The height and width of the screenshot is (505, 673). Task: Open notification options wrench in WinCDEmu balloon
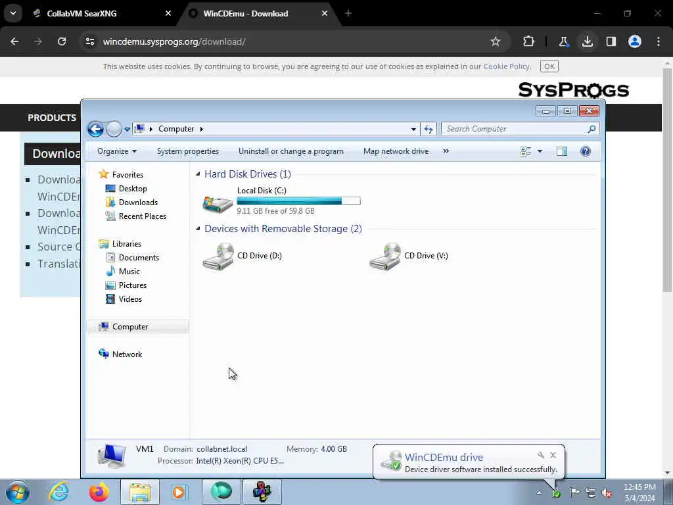point(540,455)
